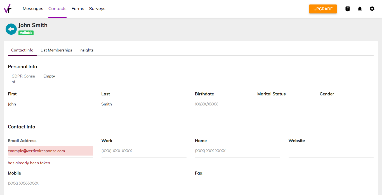Switch to the Contact Info tab
Viewport: 382px width, 195px height.
22,50
